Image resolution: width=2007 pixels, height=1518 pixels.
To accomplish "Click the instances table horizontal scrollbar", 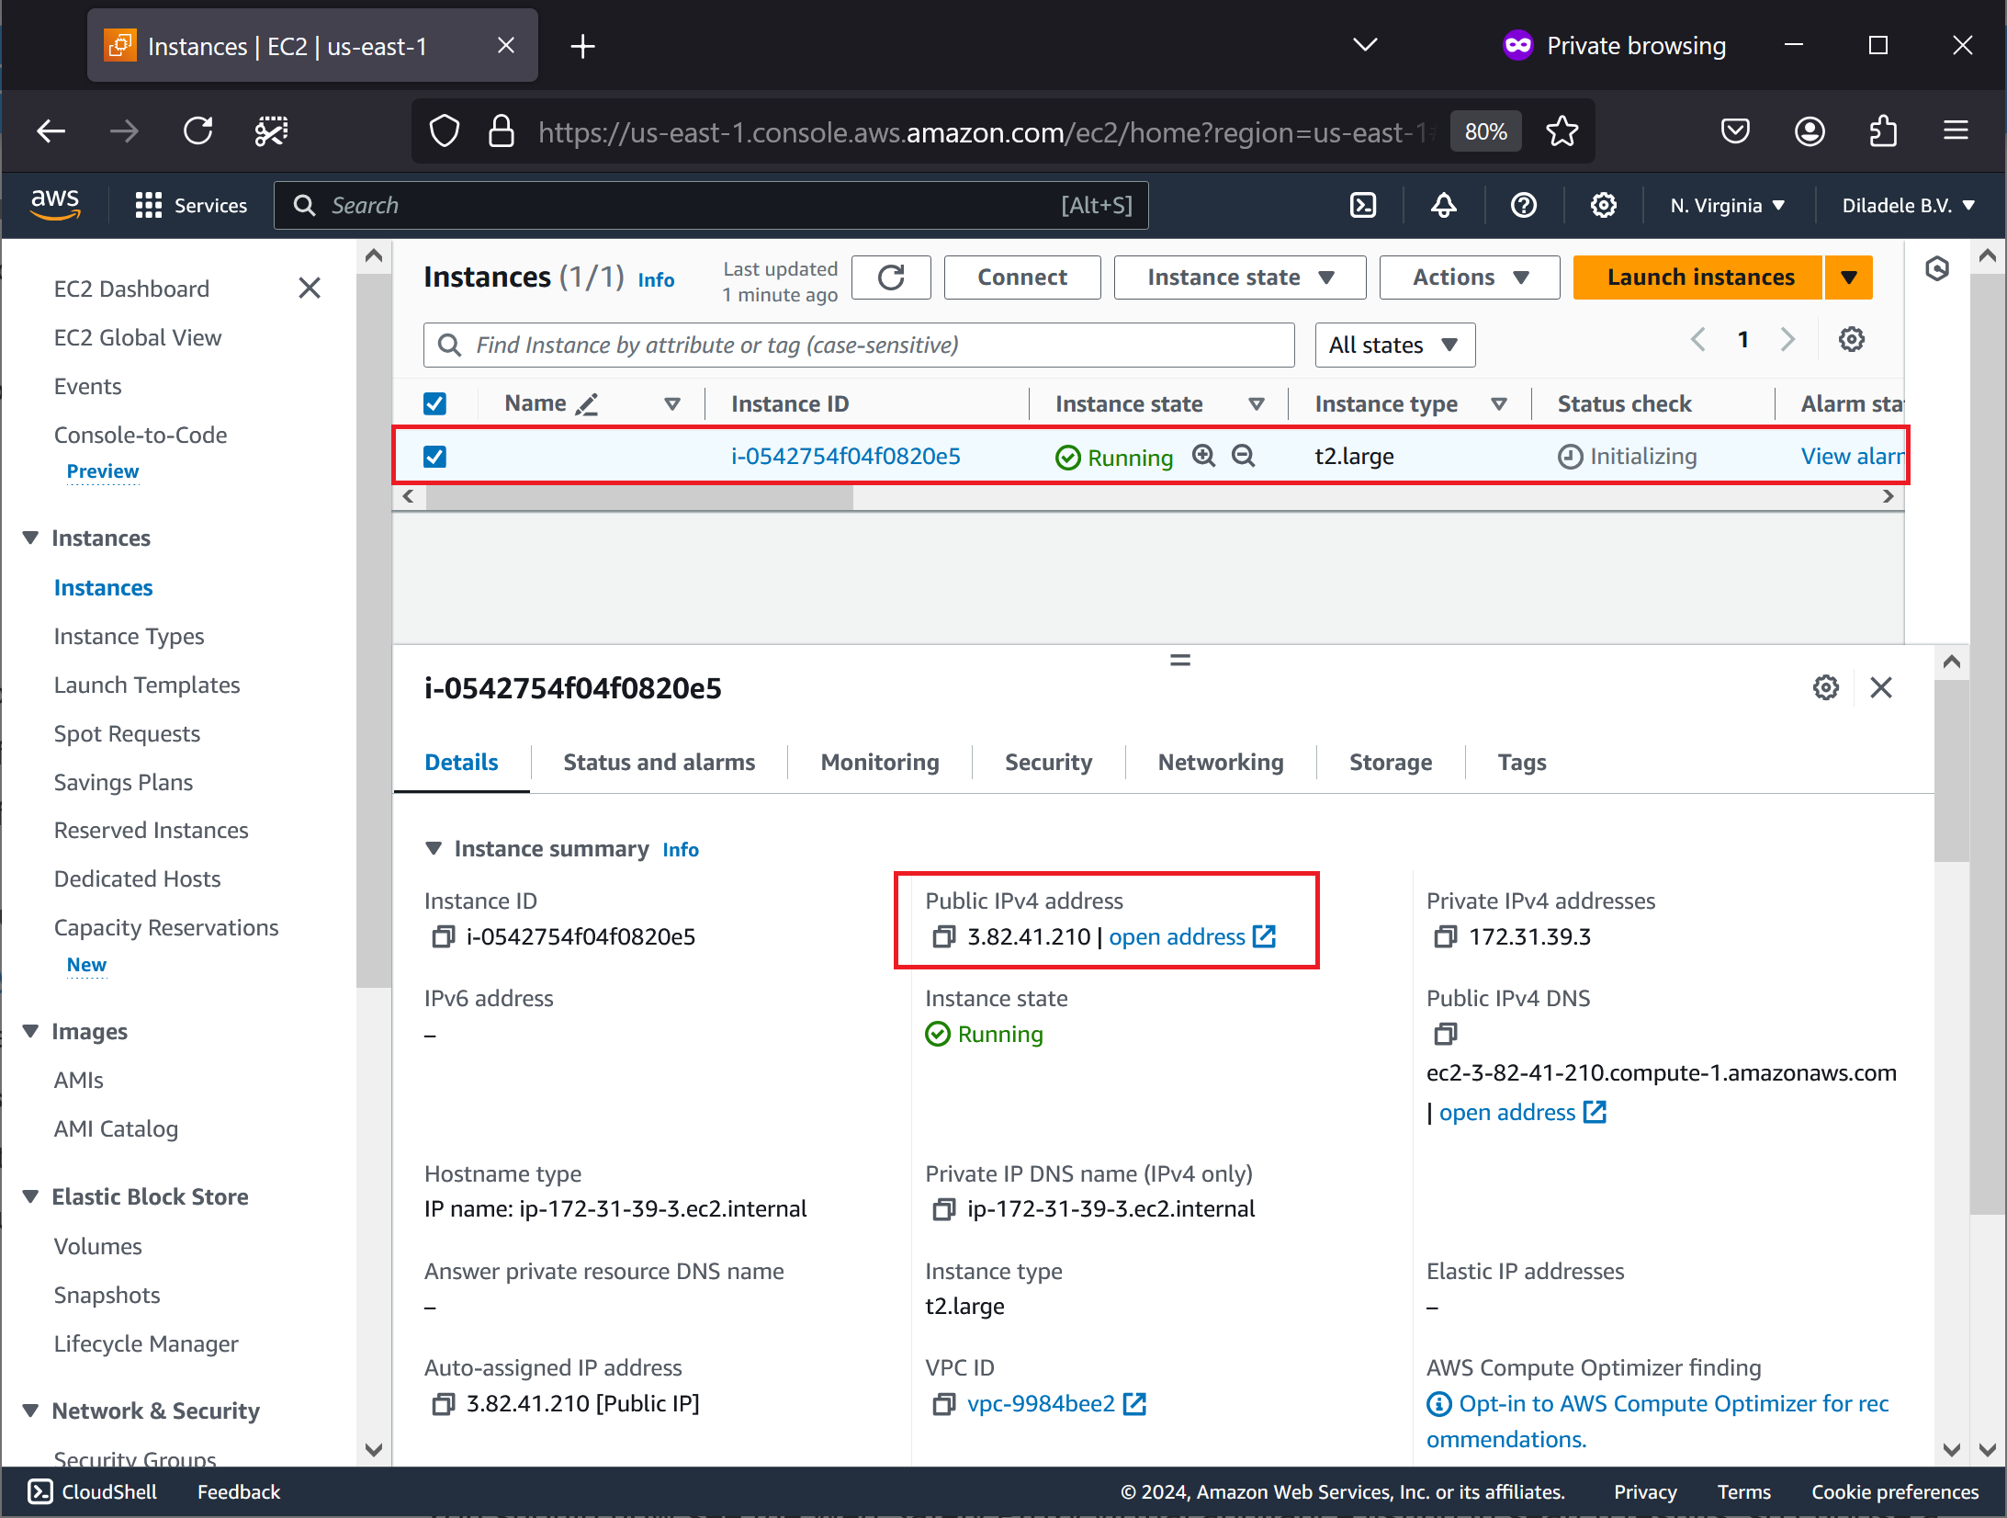I will (x=639, y=497).
